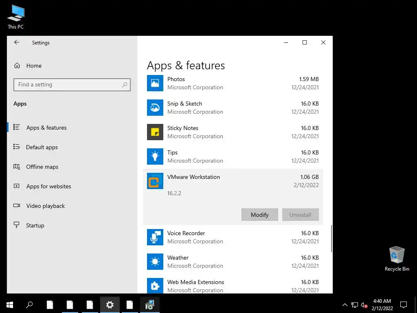Click the Sticky Notes app icon
The width and height of the screenshot is (417, 313).
(155, 132)
